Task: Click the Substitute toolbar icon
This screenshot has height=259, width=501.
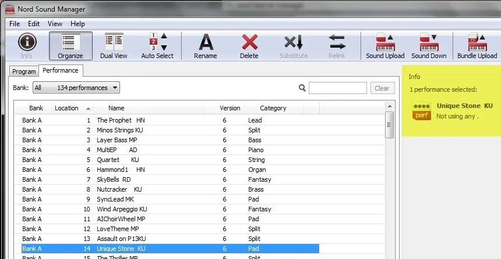Action: pyautogui.click(x=293, y=46)
